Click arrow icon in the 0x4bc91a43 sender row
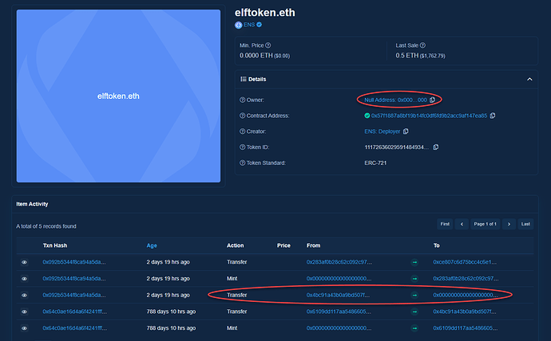Screen dimensions: 551x341 pyautogui.click(x=414, y=295)
